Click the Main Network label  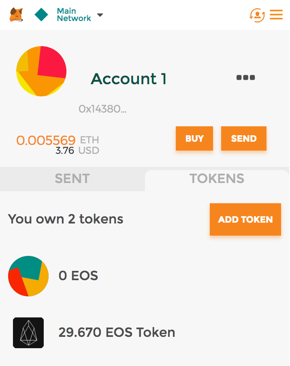[74, 15]
